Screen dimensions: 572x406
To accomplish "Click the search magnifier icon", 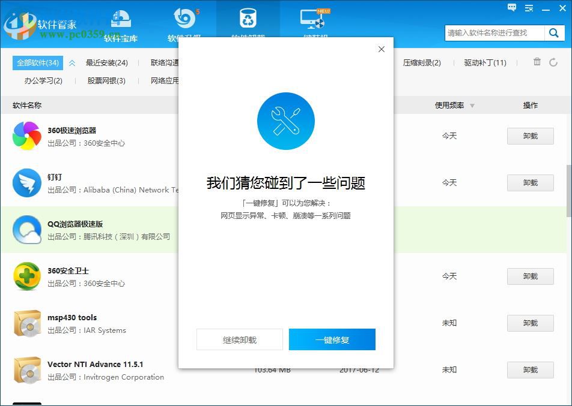I will pos(553,33).
